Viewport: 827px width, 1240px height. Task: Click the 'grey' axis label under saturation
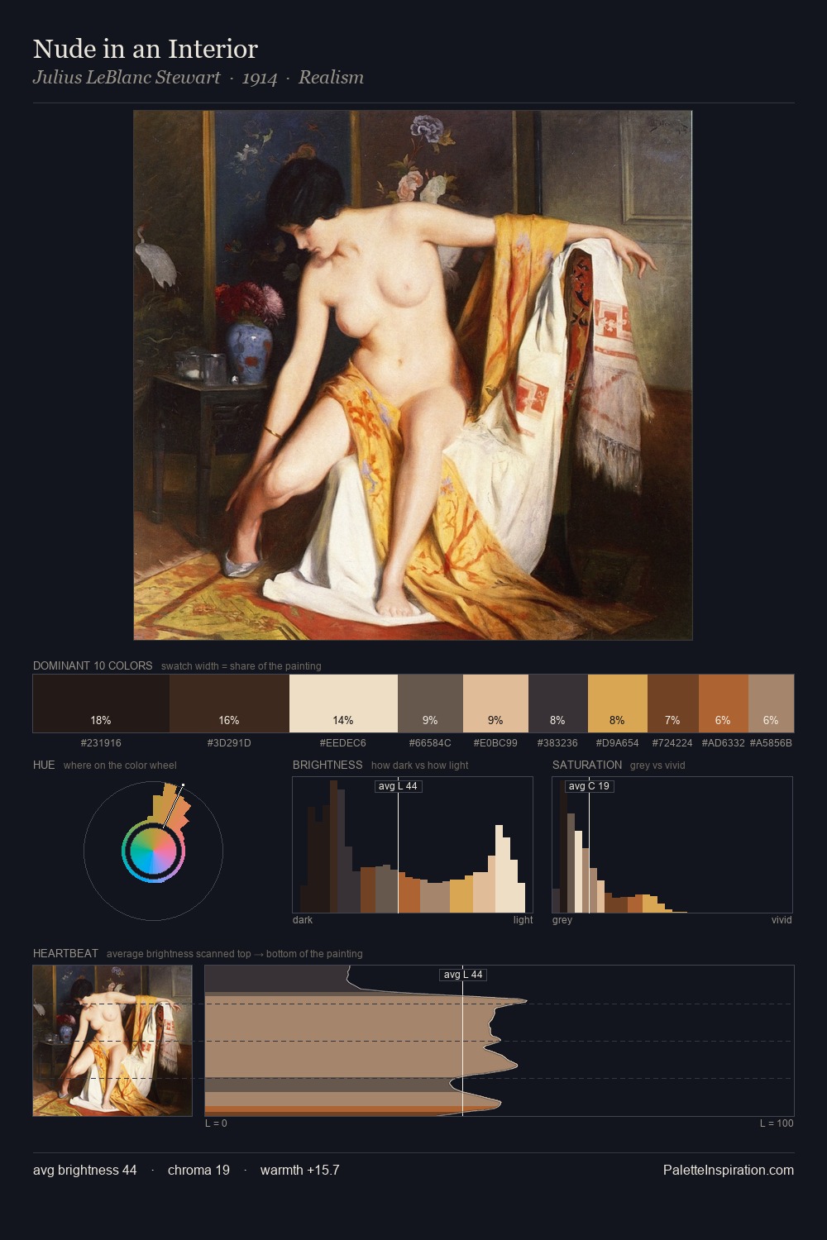562,919
